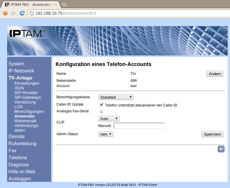
Task: Expand the CLIP Auto dropdown
Action: coord(109,118)
